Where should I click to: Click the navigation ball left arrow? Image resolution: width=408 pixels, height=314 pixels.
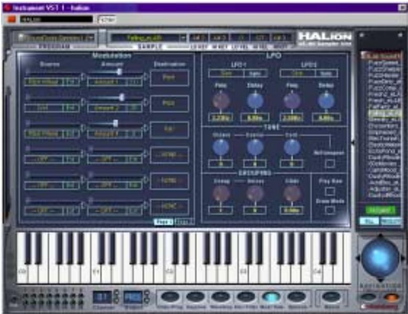pos(358,258)
